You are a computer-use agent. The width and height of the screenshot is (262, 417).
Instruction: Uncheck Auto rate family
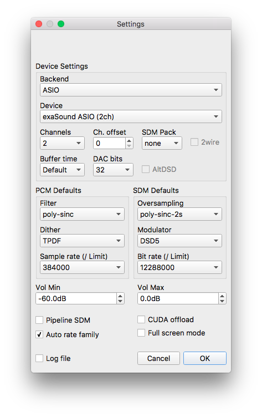39,334
